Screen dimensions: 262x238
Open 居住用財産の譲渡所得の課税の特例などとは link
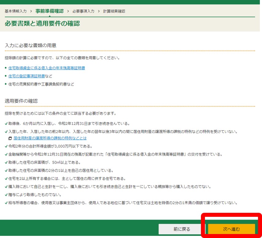[x=50, y=138]
